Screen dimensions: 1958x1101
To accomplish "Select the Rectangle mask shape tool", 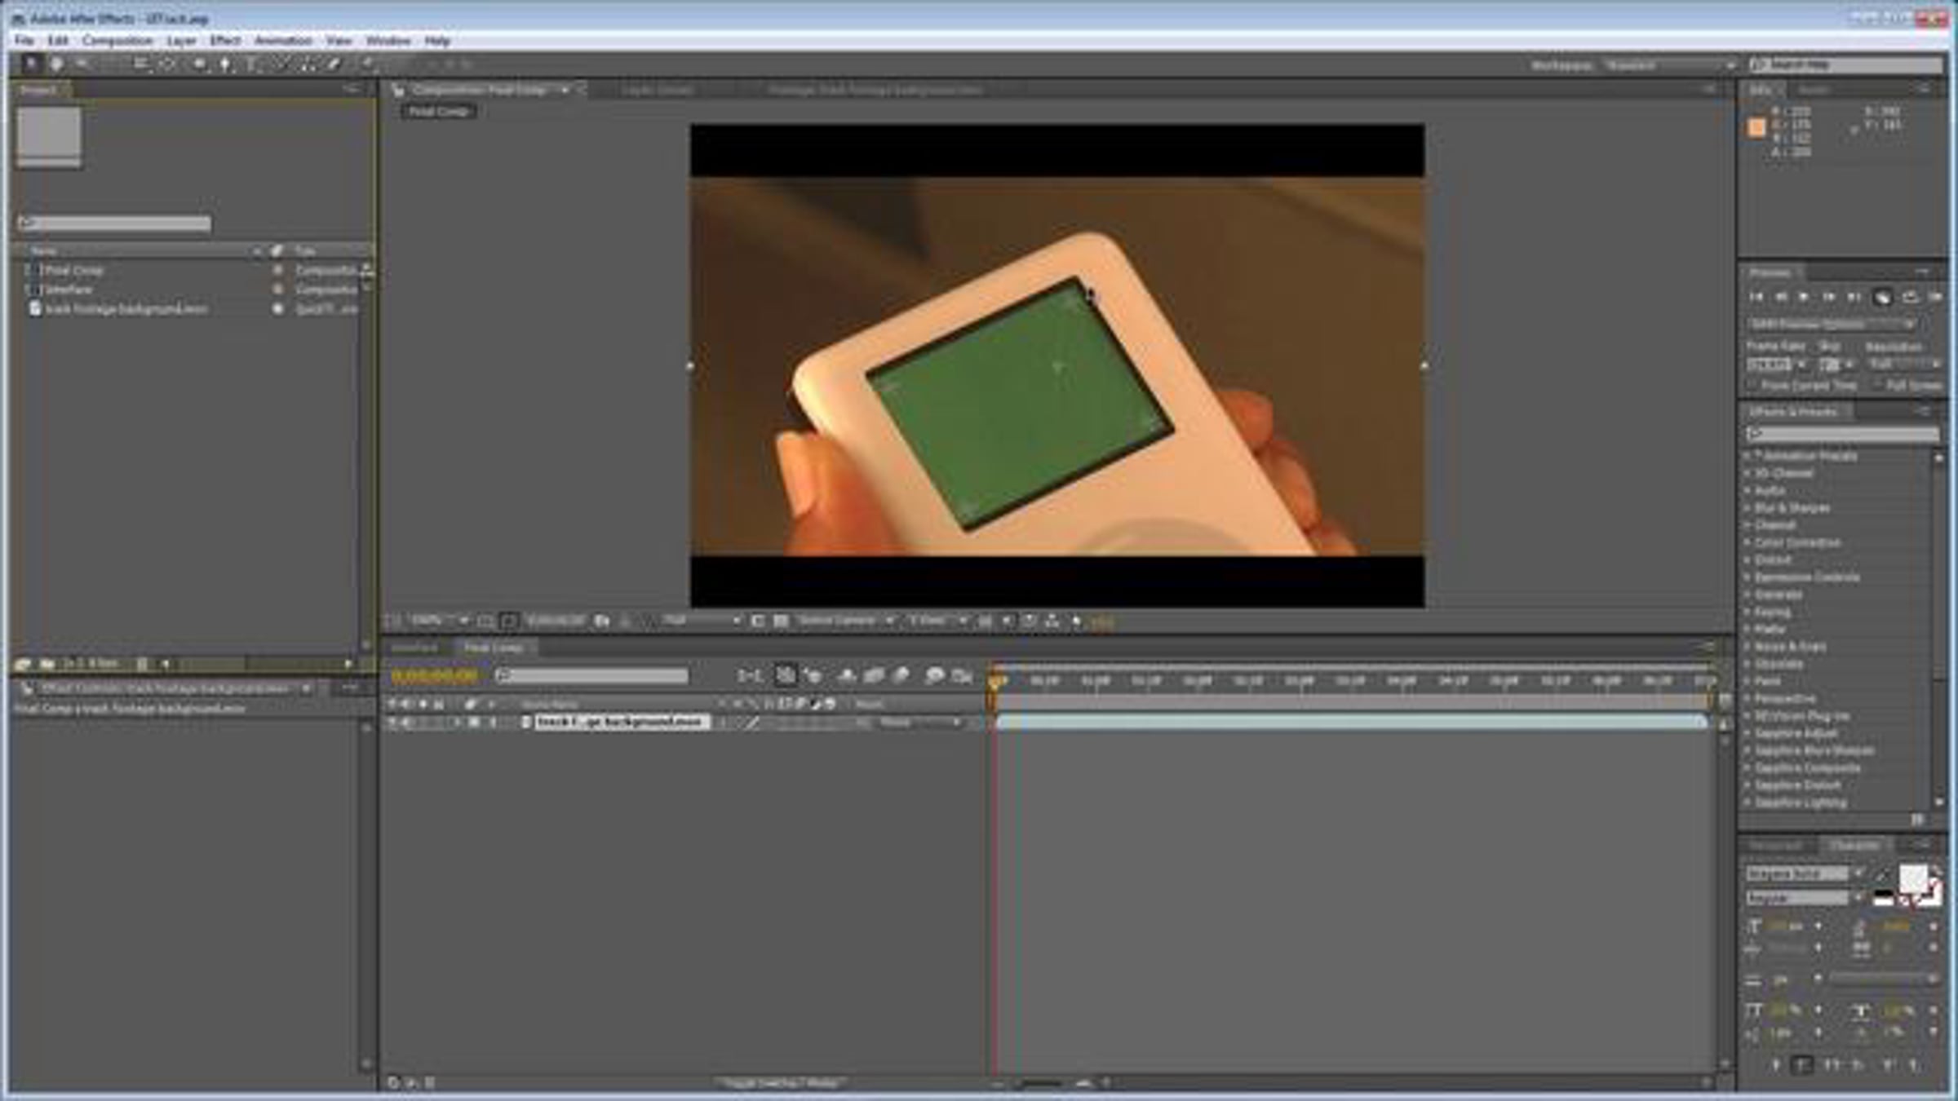I will [198, 64].
